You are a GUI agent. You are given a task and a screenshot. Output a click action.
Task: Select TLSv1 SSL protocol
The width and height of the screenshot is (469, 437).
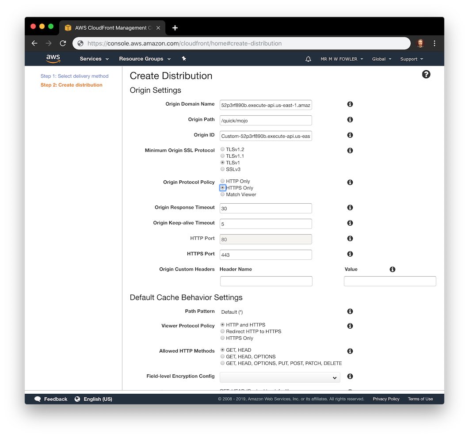tap(222, 163)
